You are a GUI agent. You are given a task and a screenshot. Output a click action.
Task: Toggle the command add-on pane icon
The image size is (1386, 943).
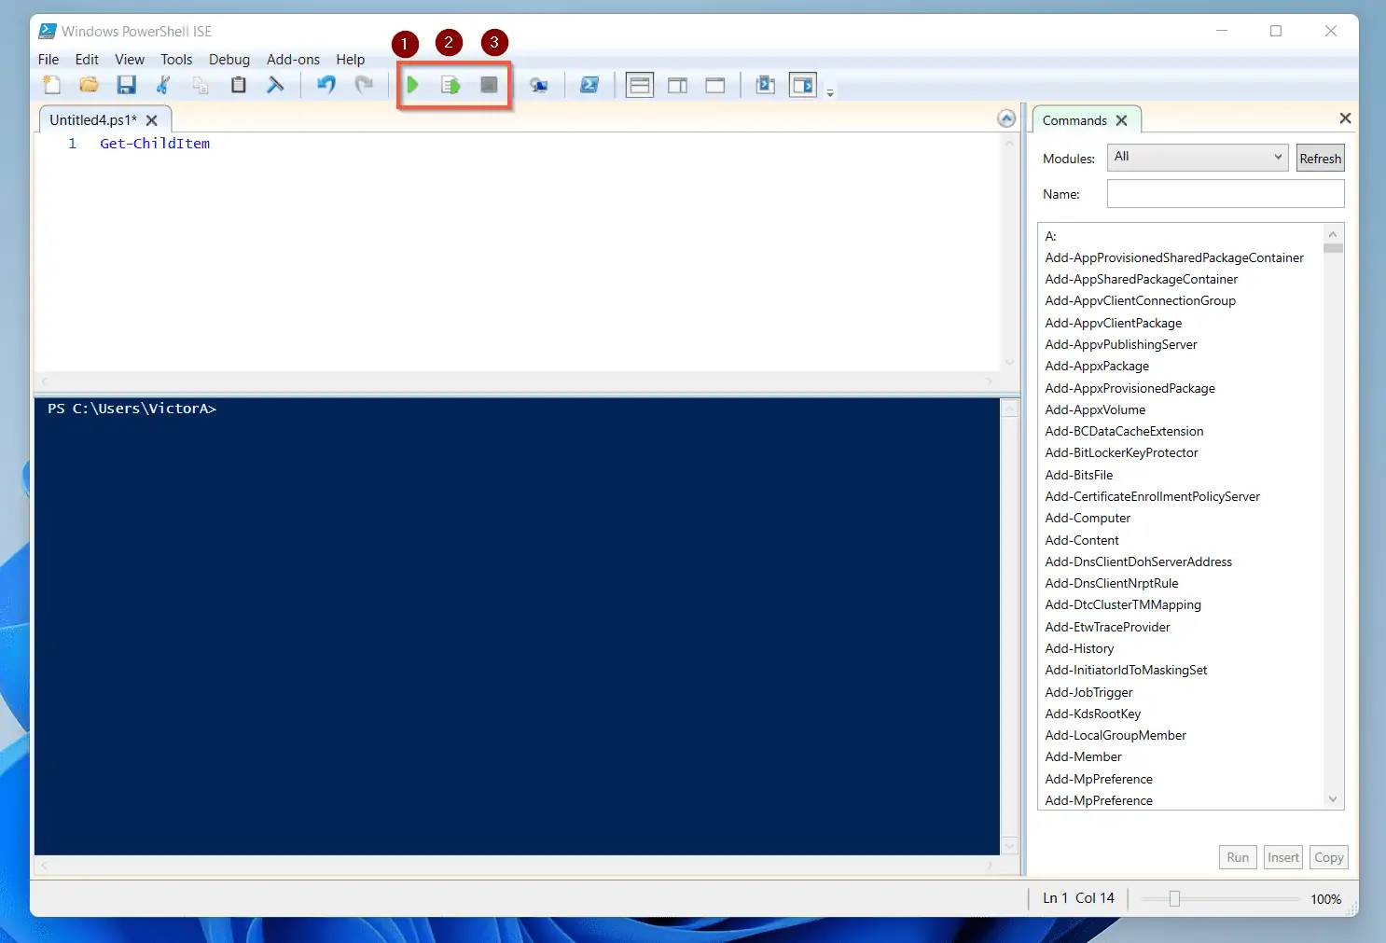coord(803,85)
